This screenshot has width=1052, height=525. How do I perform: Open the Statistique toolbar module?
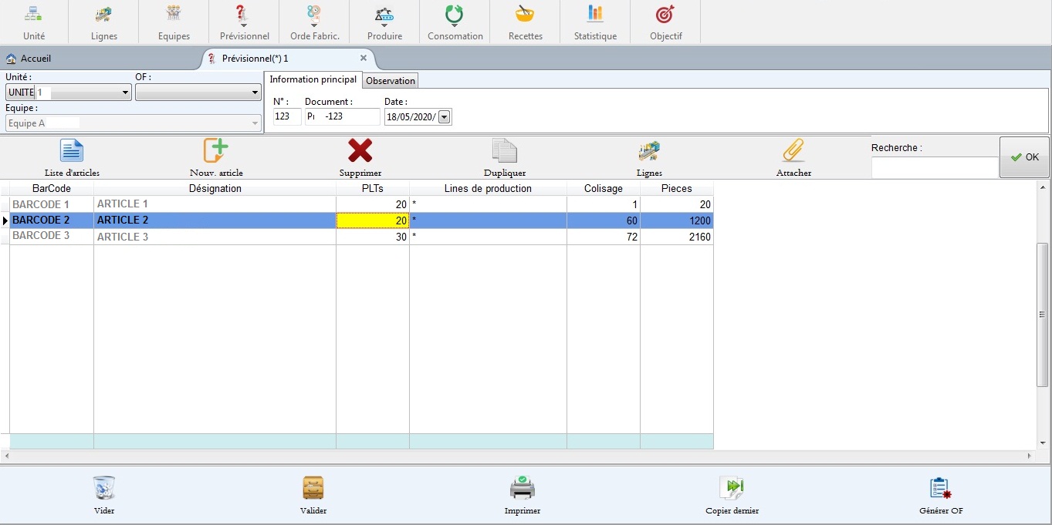(595, 22)
